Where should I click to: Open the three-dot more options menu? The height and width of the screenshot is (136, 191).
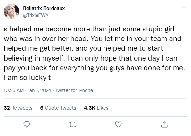tap(184, 7)
